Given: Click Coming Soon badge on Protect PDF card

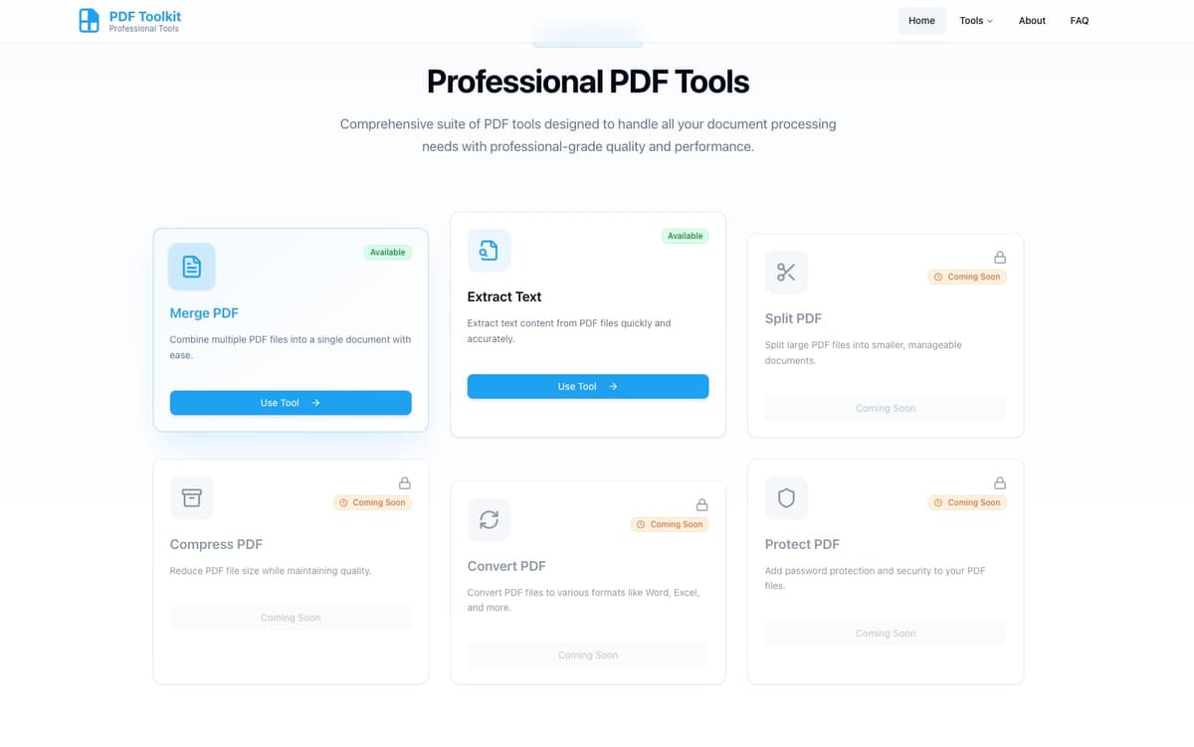Looking at the screenshot, I should click(x=967, y=502).
